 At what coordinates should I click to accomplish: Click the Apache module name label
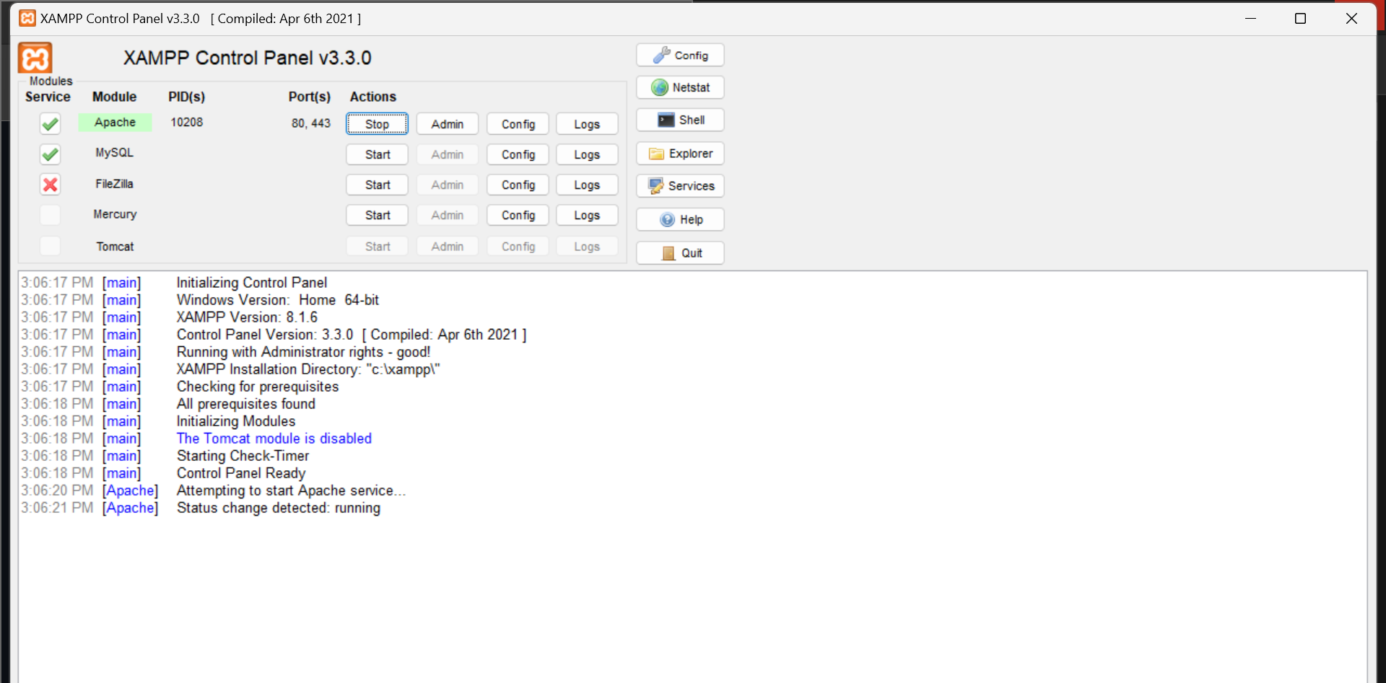pyautogui.click(x=115, y=123)
